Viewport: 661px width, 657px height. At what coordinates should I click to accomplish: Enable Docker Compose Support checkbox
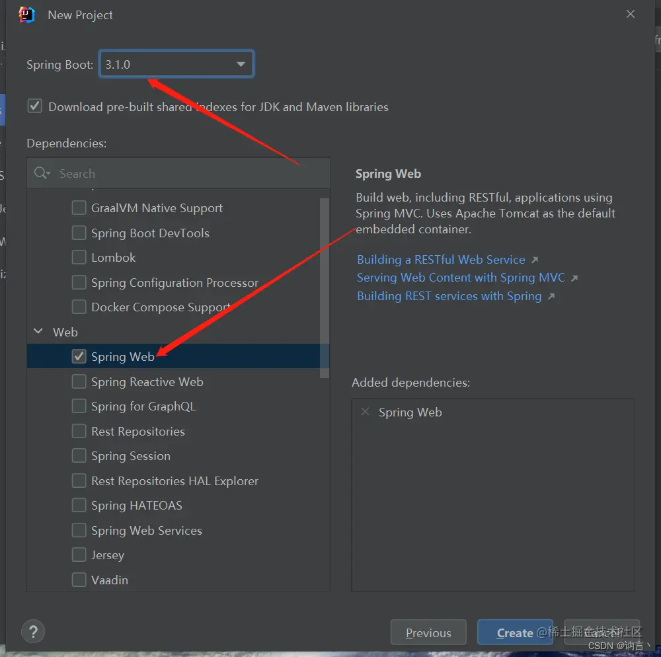tap(79, 307)
